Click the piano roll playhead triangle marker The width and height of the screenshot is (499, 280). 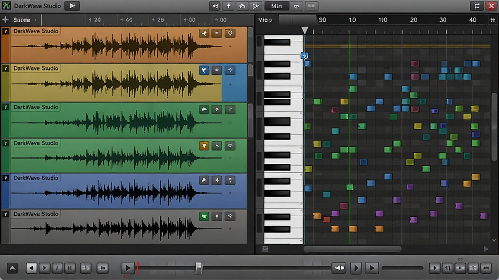pyautogui.click(x=305, y=30)
